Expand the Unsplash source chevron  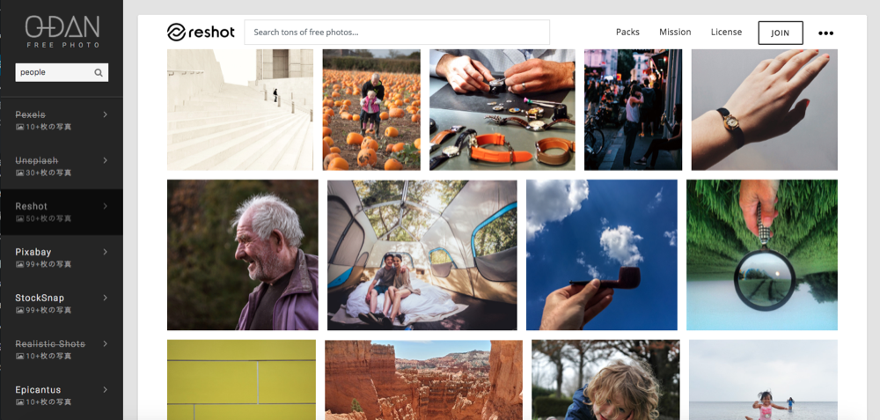tap(105, 160)
